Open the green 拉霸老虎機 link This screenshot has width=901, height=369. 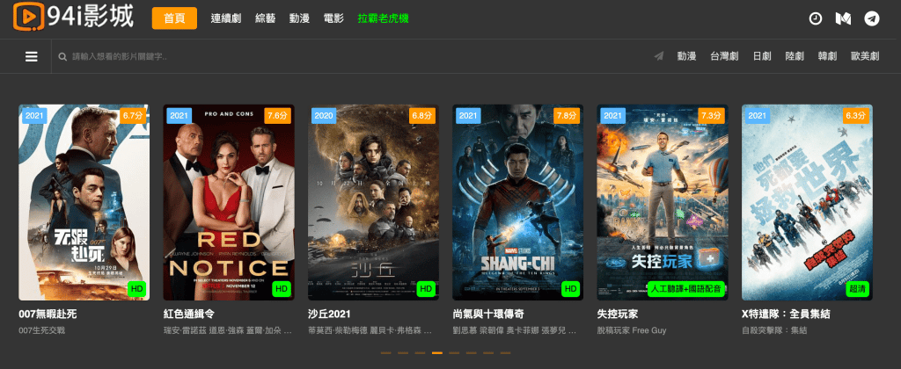click(x=383, y=18)
